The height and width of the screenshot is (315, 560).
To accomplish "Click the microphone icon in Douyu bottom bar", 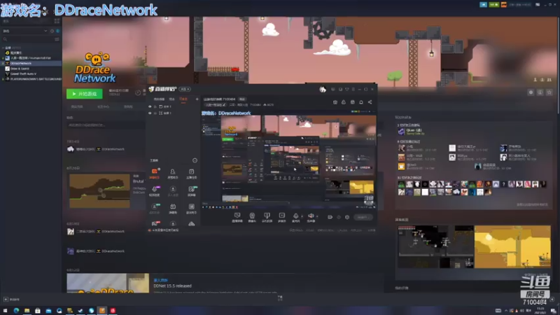I will 295,217.
